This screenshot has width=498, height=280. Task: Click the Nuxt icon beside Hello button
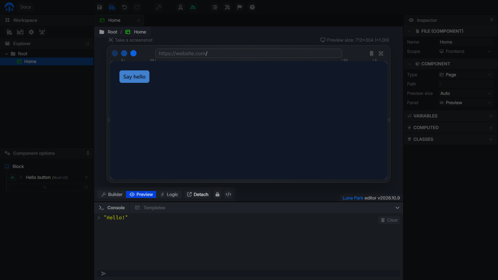(12, 177)
